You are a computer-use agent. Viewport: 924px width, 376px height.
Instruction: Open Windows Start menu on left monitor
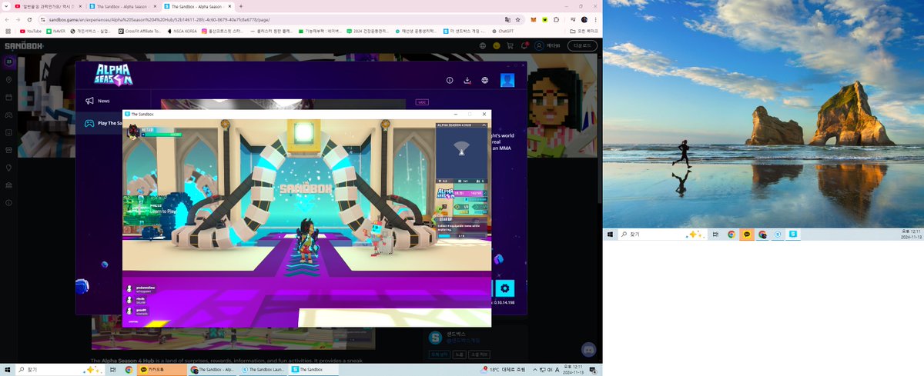8,370
